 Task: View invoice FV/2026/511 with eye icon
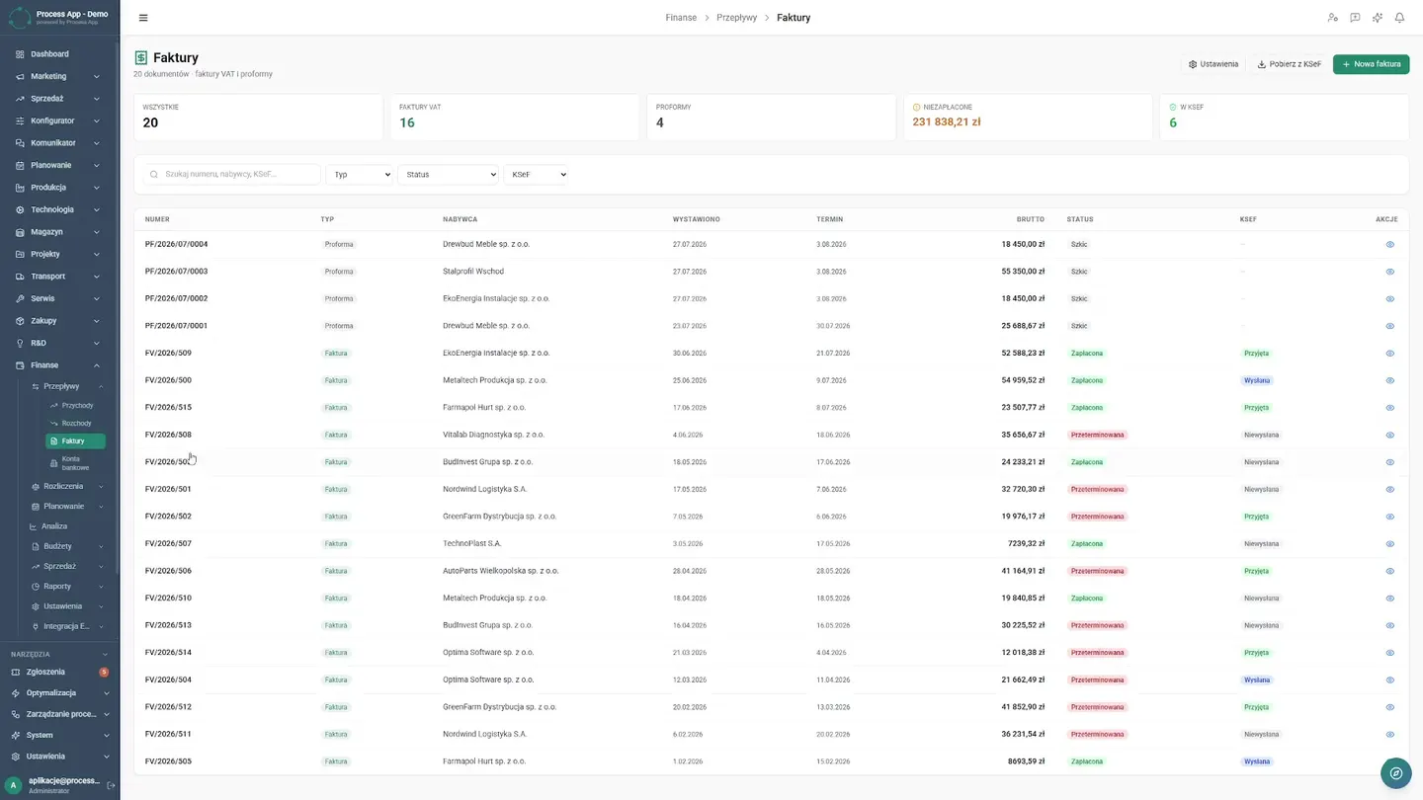(1389, 734)
